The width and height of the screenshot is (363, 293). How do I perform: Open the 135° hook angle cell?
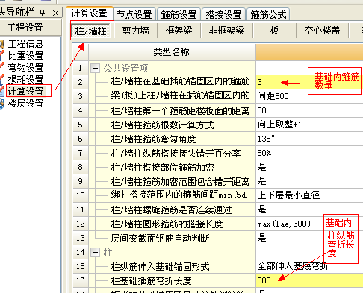click(x=309, y=139)
